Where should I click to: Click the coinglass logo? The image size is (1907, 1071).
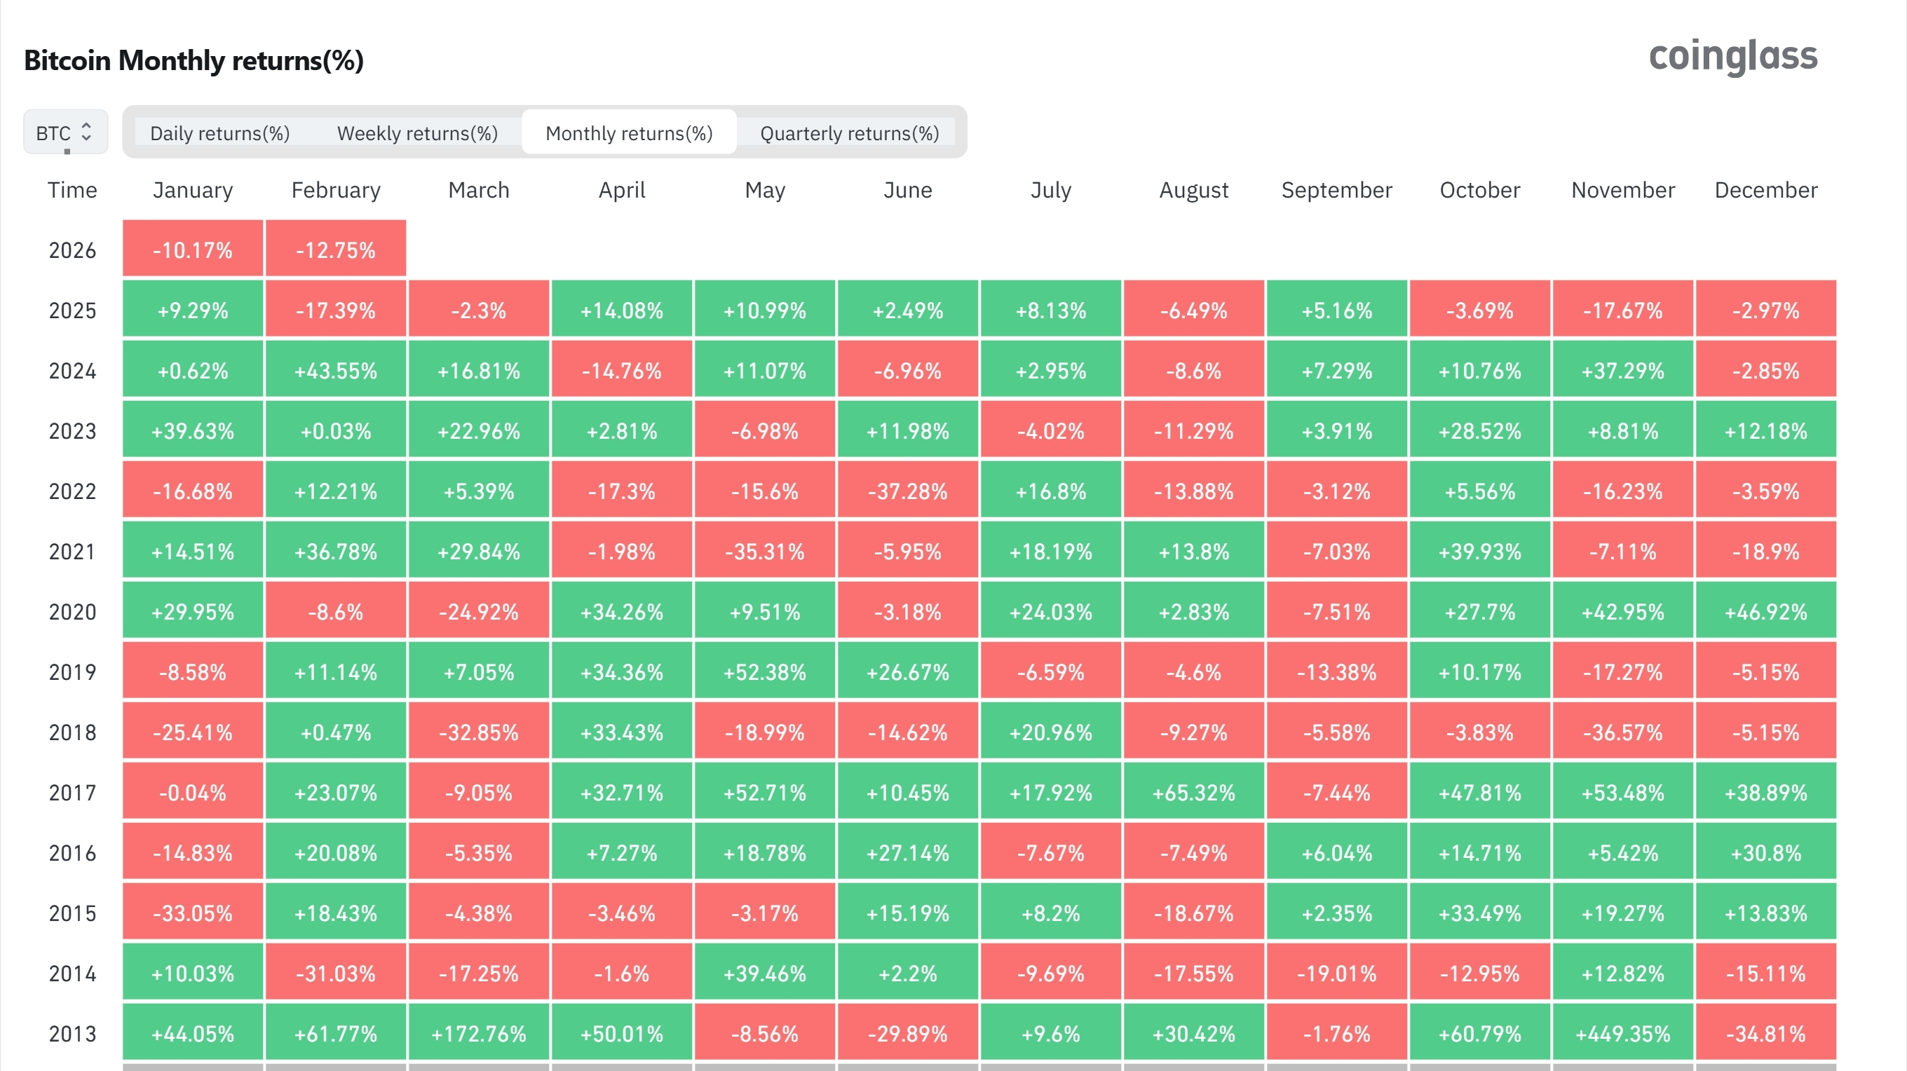pyautogui.click(x=1732, y=57)
